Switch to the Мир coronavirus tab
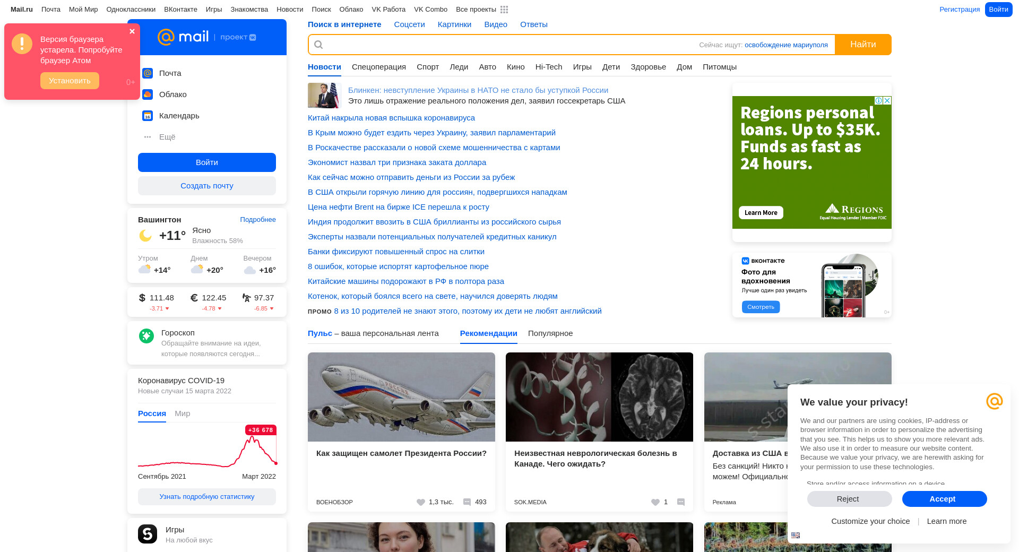 pos(182,413)
